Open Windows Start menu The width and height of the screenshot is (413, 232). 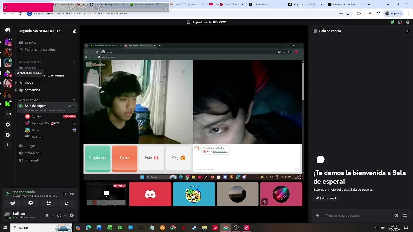pos(5,228)
